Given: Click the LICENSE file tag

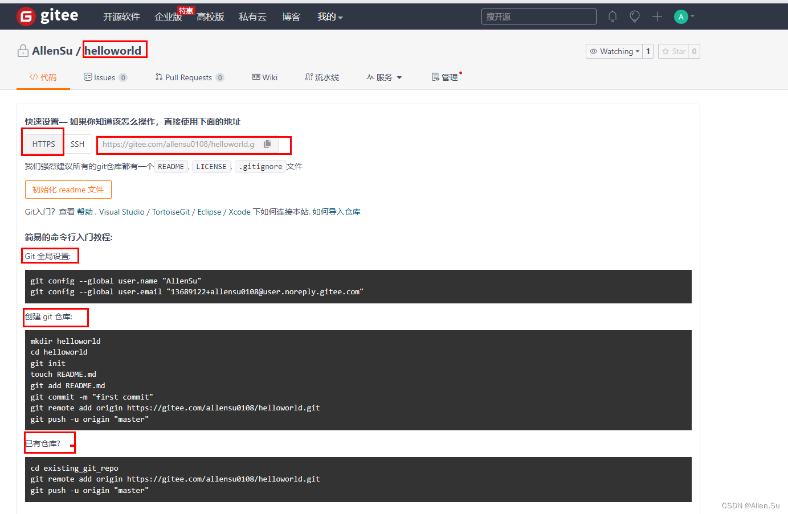Looking at the screenshot, I should [211, 167].
